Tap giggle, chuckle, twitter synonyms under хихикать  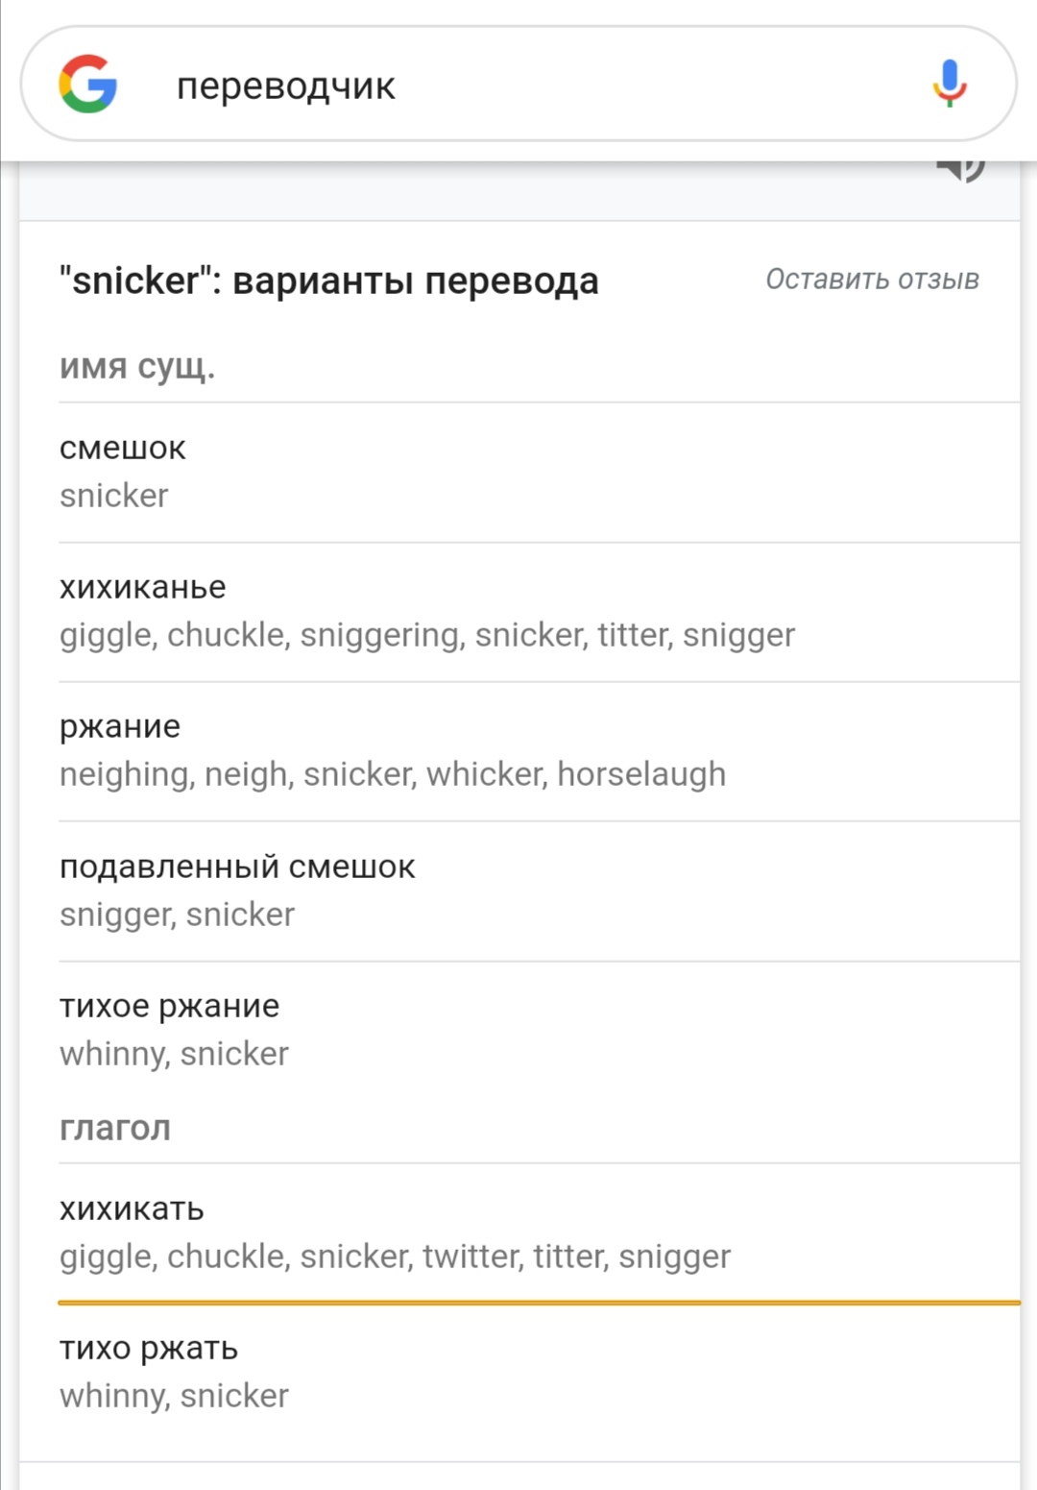point(395,1257)
